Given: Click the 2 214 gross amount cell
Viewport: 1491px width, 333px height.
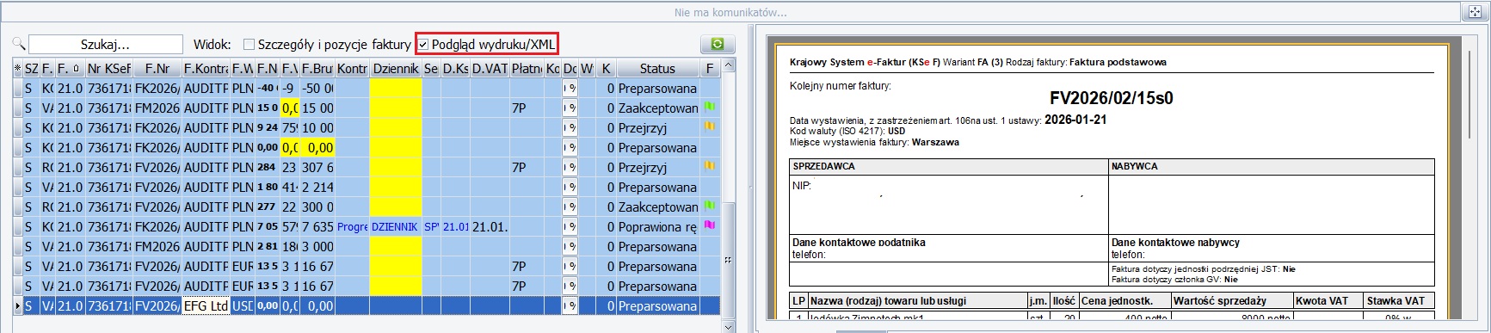Looking at the screenshot, I should (317, 187).
